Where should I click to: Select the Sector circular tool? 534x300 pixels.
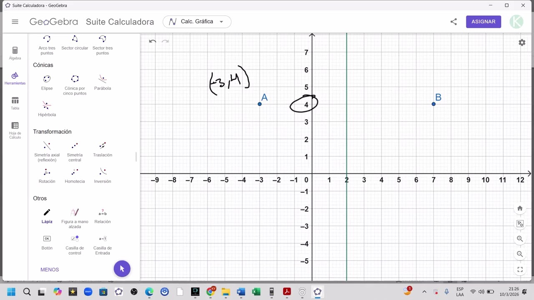75,43
